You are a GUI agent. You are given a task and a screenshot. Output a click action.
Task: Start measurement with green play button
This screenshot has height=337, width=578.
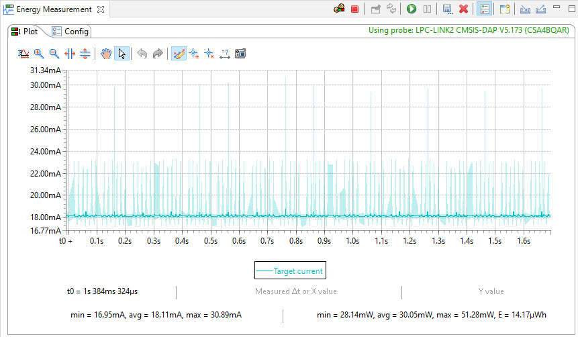point(411,9)
